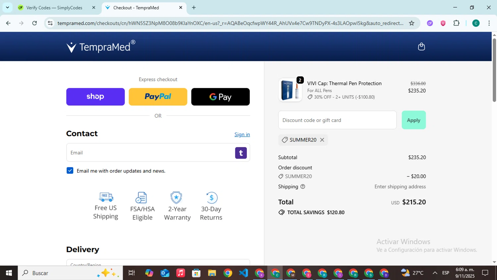Open the notification center icon
This screenshot has width=497, height=280.
[485, 273]
